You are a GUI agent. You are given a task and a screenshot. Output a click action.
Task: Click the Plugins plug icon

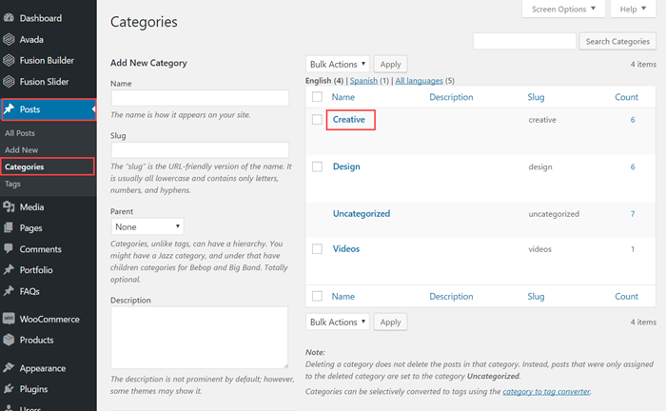(x=9, y=388)
